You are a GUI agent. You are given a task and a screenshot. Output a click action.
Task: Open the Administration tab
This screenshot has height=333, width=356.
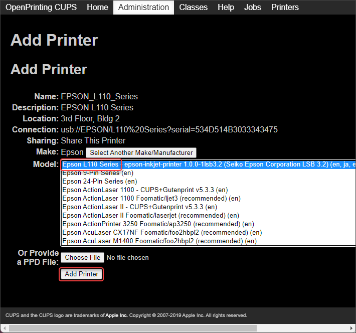pos(143,7)
